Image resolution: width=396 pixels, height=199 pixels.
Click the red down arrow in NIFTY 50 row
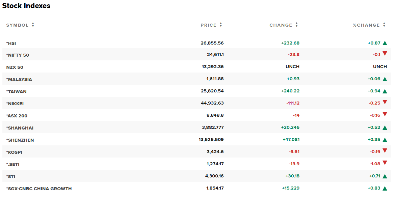coord(385,54)
